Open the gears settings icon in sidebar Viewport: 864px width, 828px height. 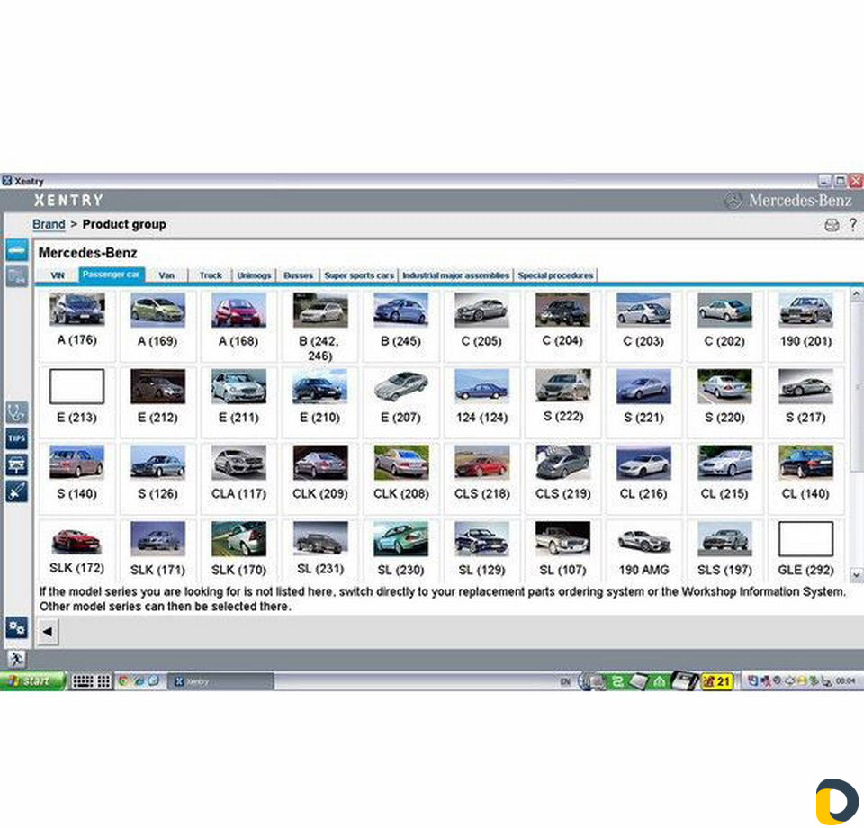[x=17, y=627]
